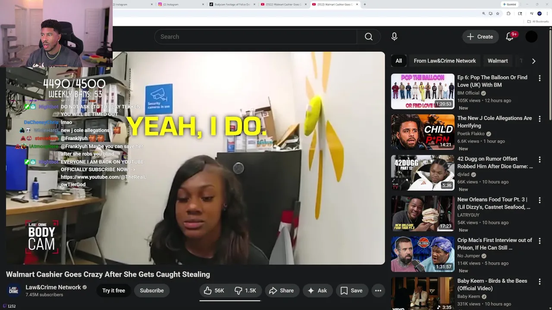The width and height of the screenshot is (552, 310).
Task: Open Baby Keem Birds & the Bees thumbnail
Action: pos(423,294)
